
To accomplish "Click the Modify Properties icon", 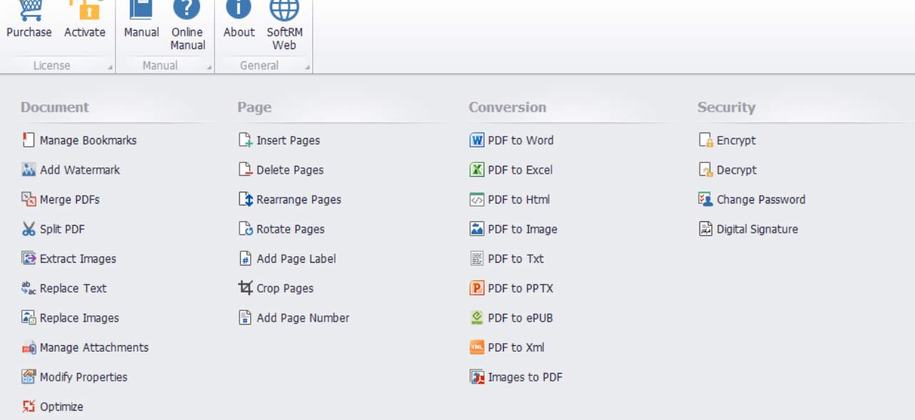I will 29,377.
